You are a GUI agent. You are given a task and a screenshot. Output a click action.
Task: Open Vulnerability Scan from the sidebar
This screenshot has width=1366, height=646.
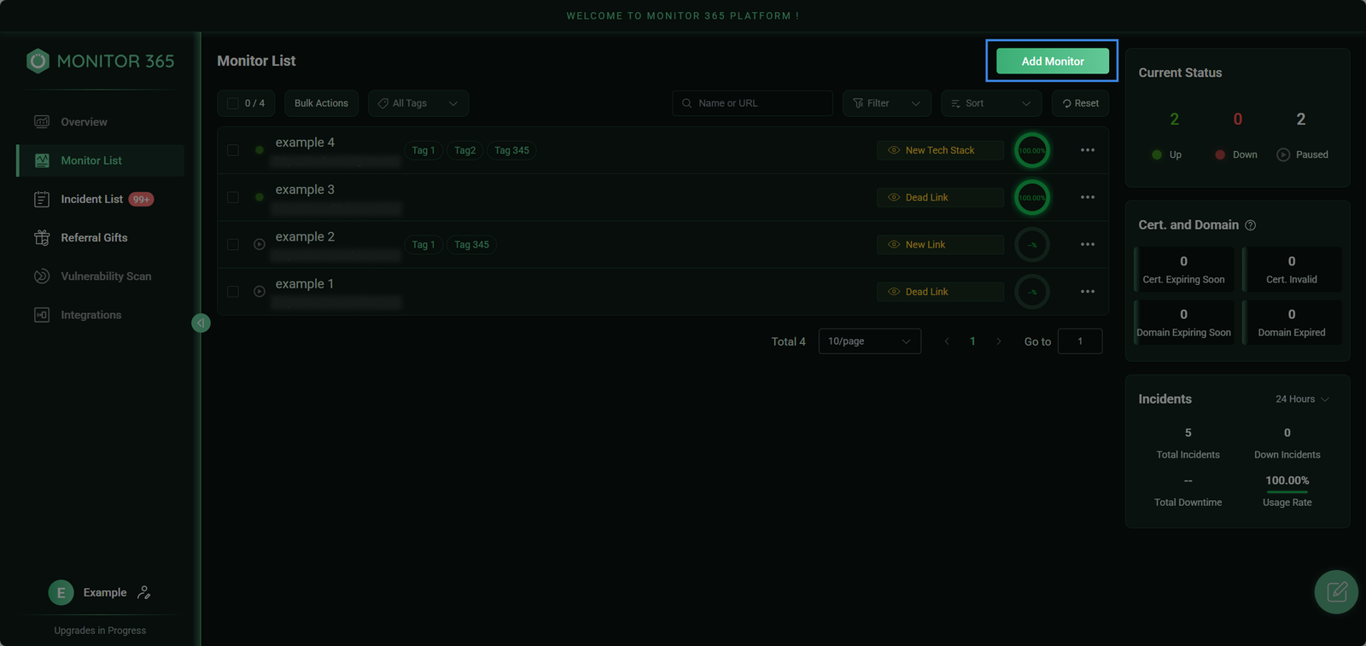pos(106,276)
